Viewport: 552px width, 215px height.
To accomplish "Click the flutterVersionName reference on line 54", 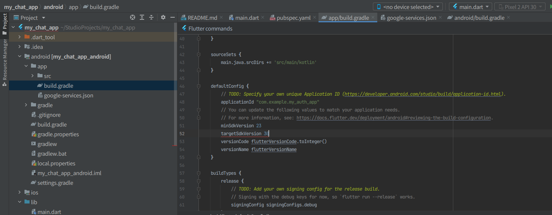I will coord(274,150).
